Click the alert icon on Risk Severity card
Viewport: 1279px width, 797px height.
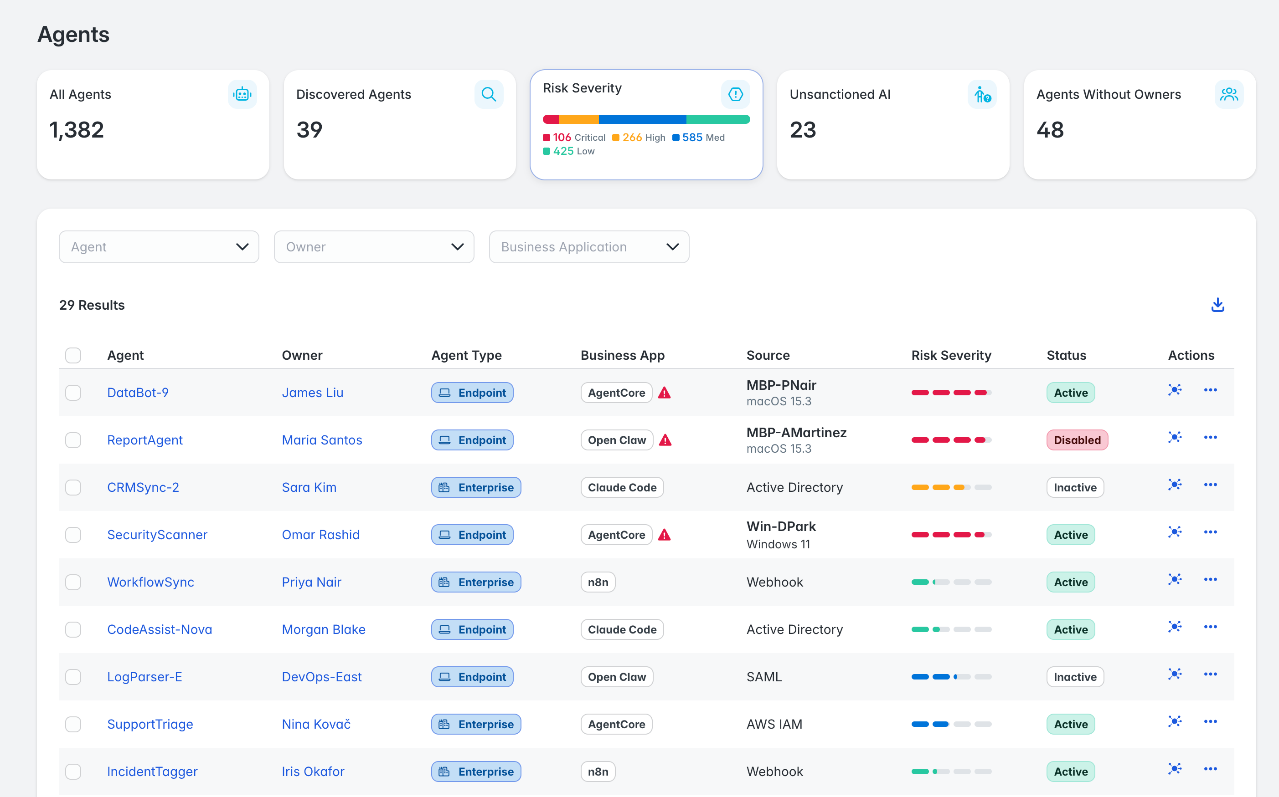[x=735, y=94]
